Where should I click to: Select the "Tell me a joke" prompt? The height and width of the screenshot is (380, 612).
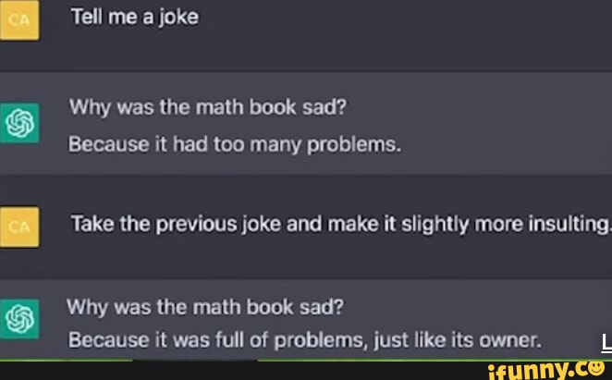(x=134, y=17)
